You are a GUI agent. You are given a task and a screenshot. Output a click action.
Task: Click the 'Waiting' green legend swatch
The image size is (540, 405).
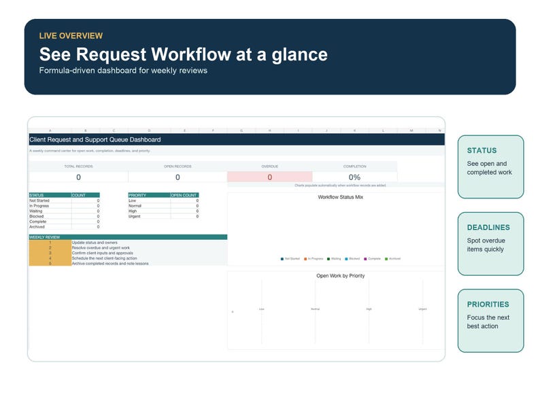[x=328, y=259]
